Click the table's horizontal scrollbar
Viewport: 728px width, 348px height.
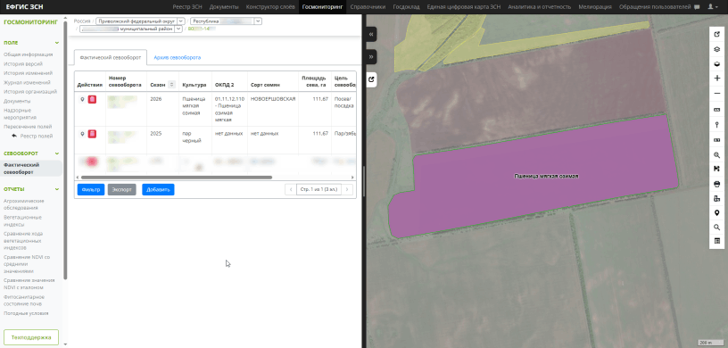click(x=177, y=178)
